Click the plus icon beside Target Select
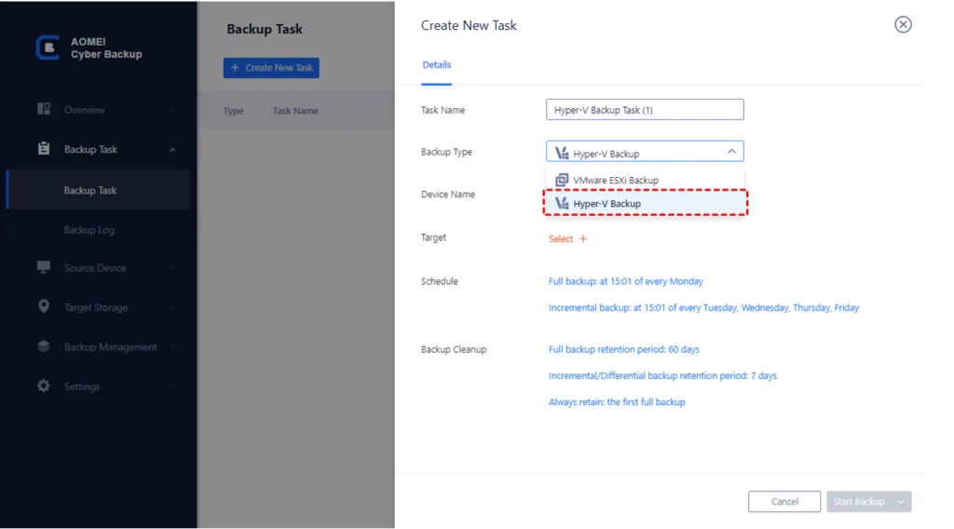Screen dimensions: 954x529 [583, 239]
